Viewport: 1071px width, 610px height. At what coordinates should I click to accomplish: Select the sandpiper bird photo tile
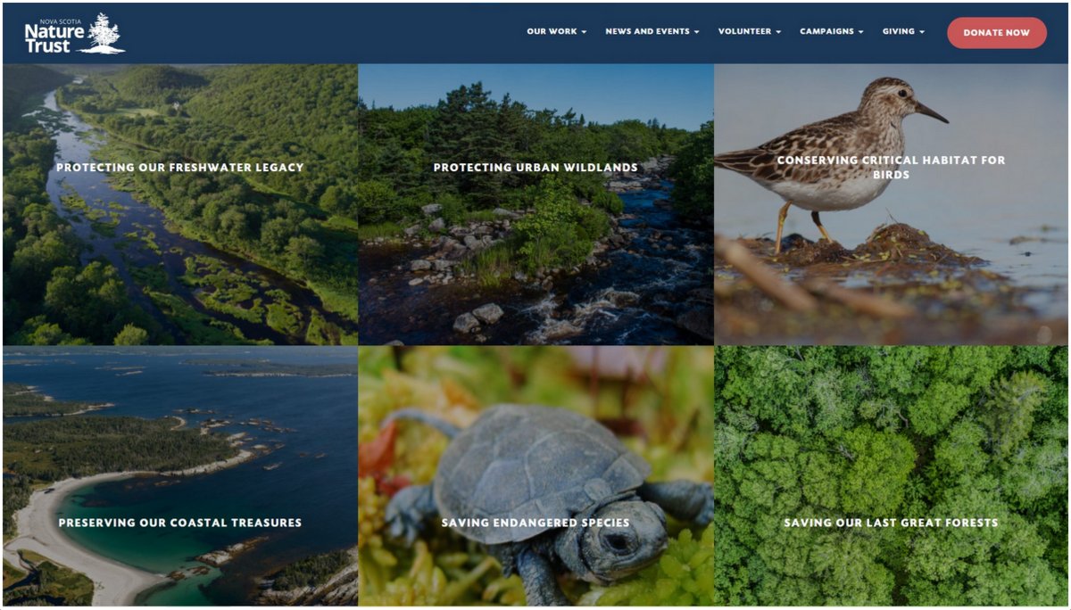[x=891, y=203]
